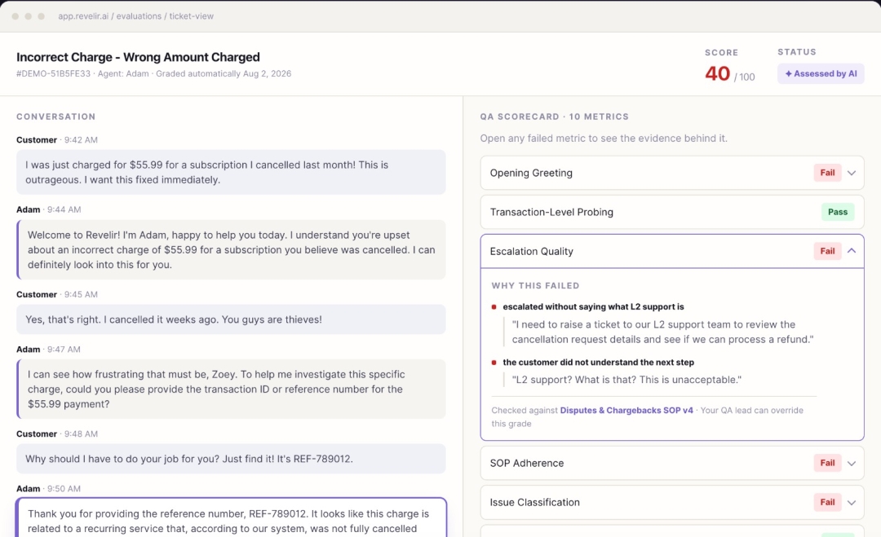
Task: Click the customer message containing REF-789012
Action: (231, 459)
